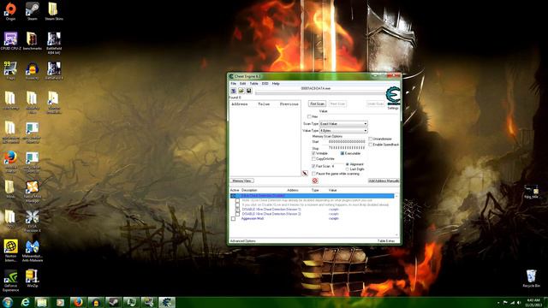Toggle the Executable checkbox
548x308 pixels.
pyautogui.click(x=342, y=153)
